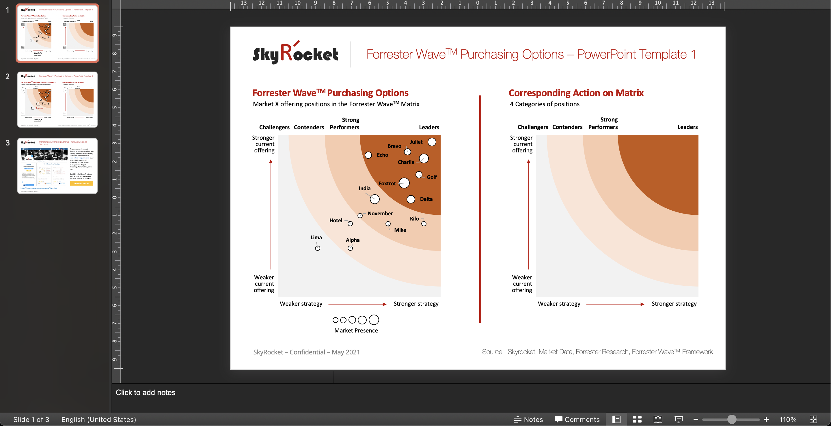This screenshot has width=831, height=426.
Task: Switch to Normal view icon
Action: click(616, 419)
